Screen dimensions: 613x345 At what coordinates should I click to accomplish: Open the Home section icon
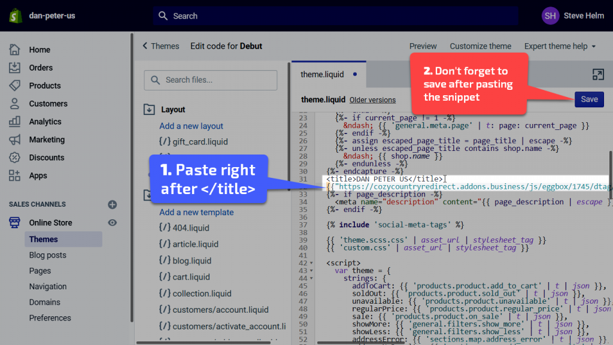(14, 50)
